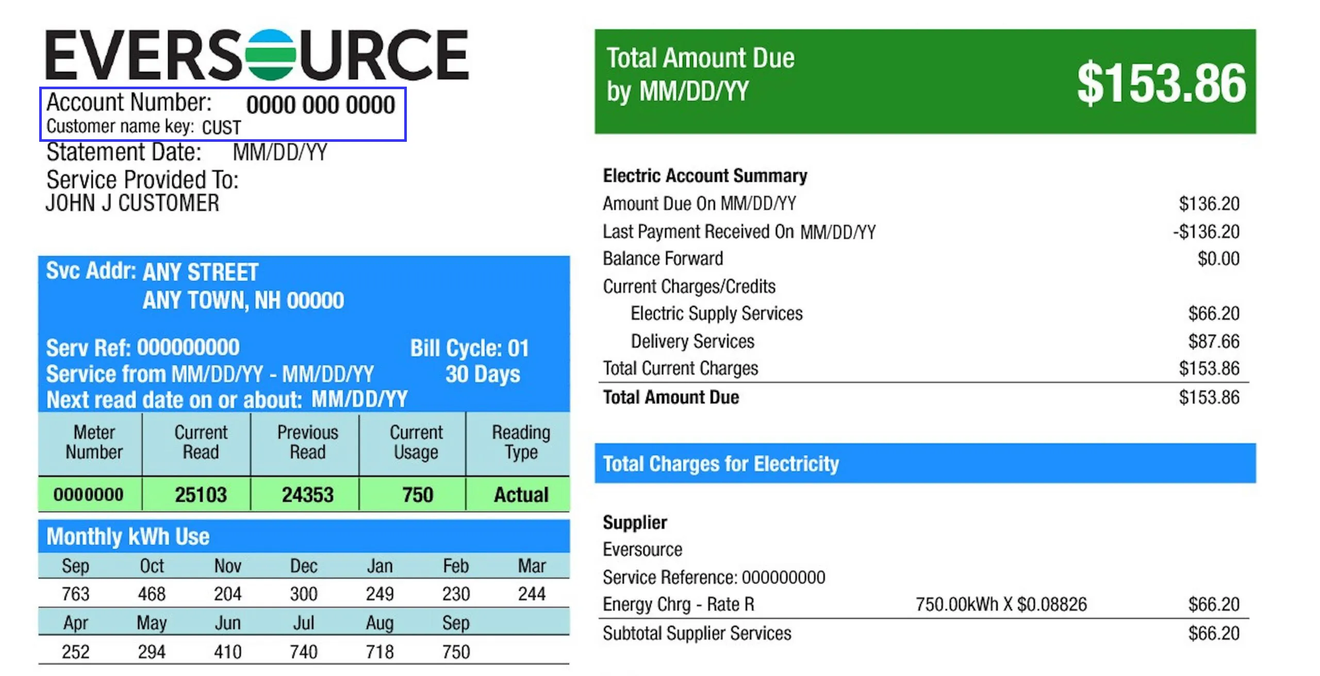Click Previous Read column header
This screenshot has height=676, width=1320.
pyautogui.click(x=308, y=442)
